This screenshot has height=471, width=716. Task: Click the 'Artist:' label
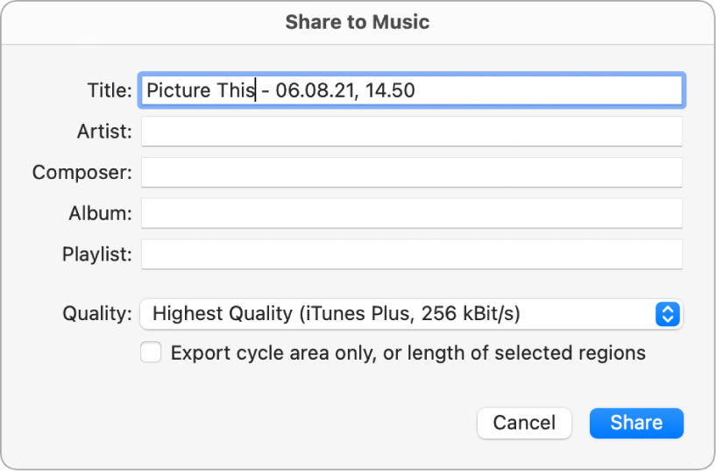pos(104,132)
